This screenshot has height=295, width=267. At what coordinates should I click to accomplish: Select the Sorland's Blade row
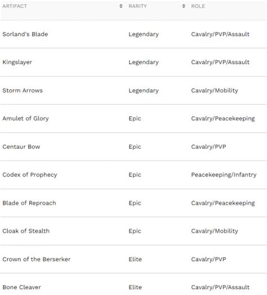133,34
